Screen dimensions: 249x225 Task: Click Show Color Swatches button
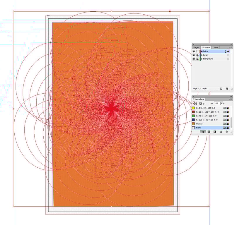point(209,132)
